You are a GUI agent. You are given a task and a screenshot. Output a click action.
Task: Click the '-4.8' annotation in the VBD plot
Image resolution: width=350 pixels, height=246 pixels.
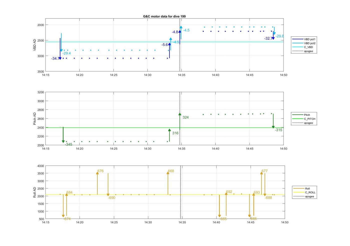[175, 32]
